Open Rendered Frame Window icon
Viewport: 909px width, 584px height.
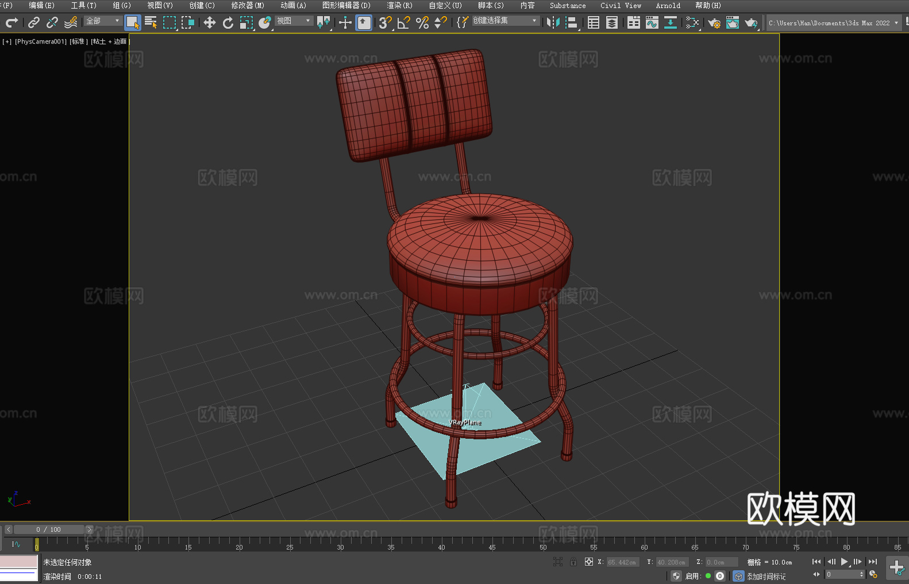coord(733,22)
